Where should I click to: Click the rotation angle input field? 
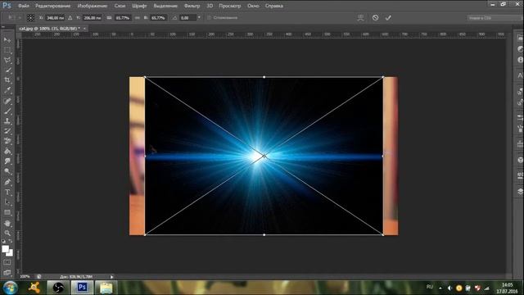tap(187, 18)
